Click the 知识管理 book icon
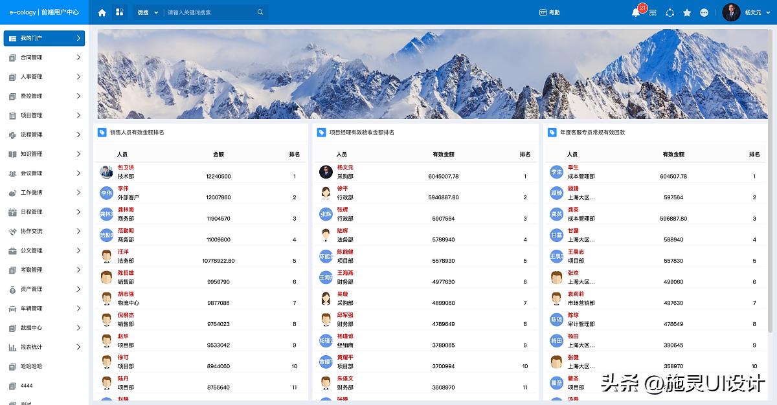This screenshot has width=777, height=405. 12,154
